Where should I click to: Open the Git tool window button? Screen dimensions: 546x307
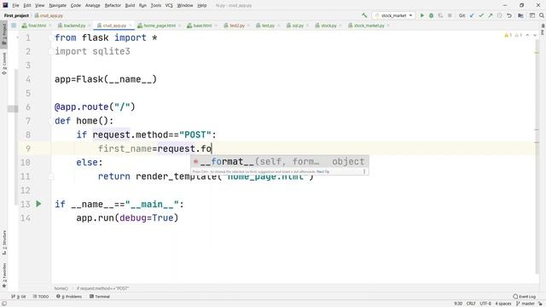[19, 297]
